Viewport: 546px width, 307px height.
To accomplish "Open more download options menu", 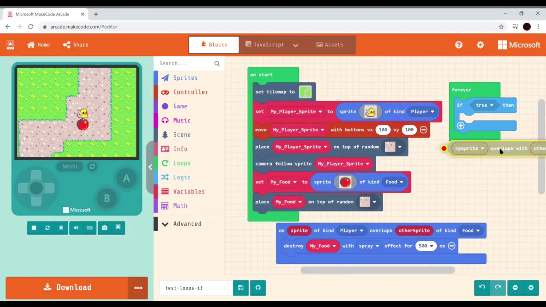I will pos(138,287).
